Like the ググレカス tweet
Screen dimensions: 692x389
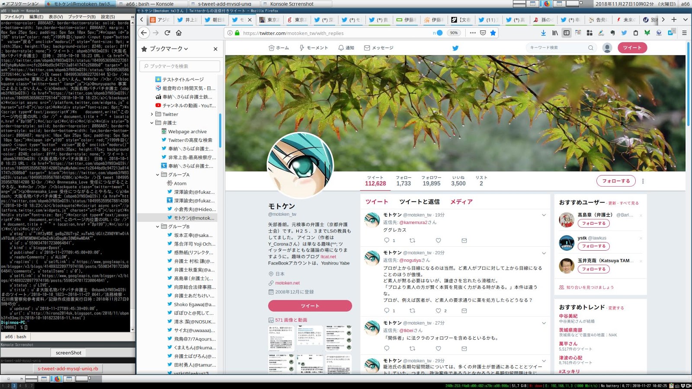438,240
